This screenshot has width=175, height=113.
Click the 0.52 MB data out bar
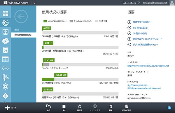pos(80,94)
